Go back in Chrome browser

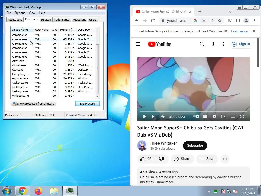tap(137, 21)
